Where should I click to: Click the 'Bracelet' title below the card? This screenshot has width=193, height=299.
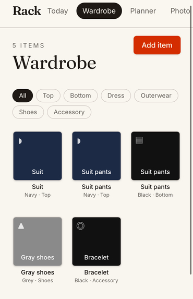(96, 272)
